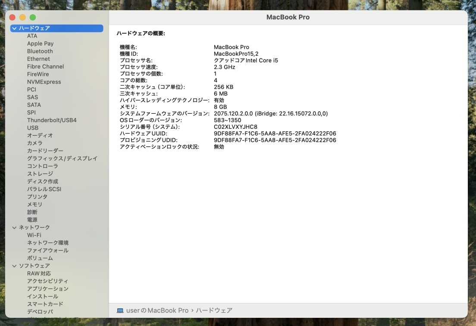
Task: Click the green zoom window button
Action: tap(33, 17)
